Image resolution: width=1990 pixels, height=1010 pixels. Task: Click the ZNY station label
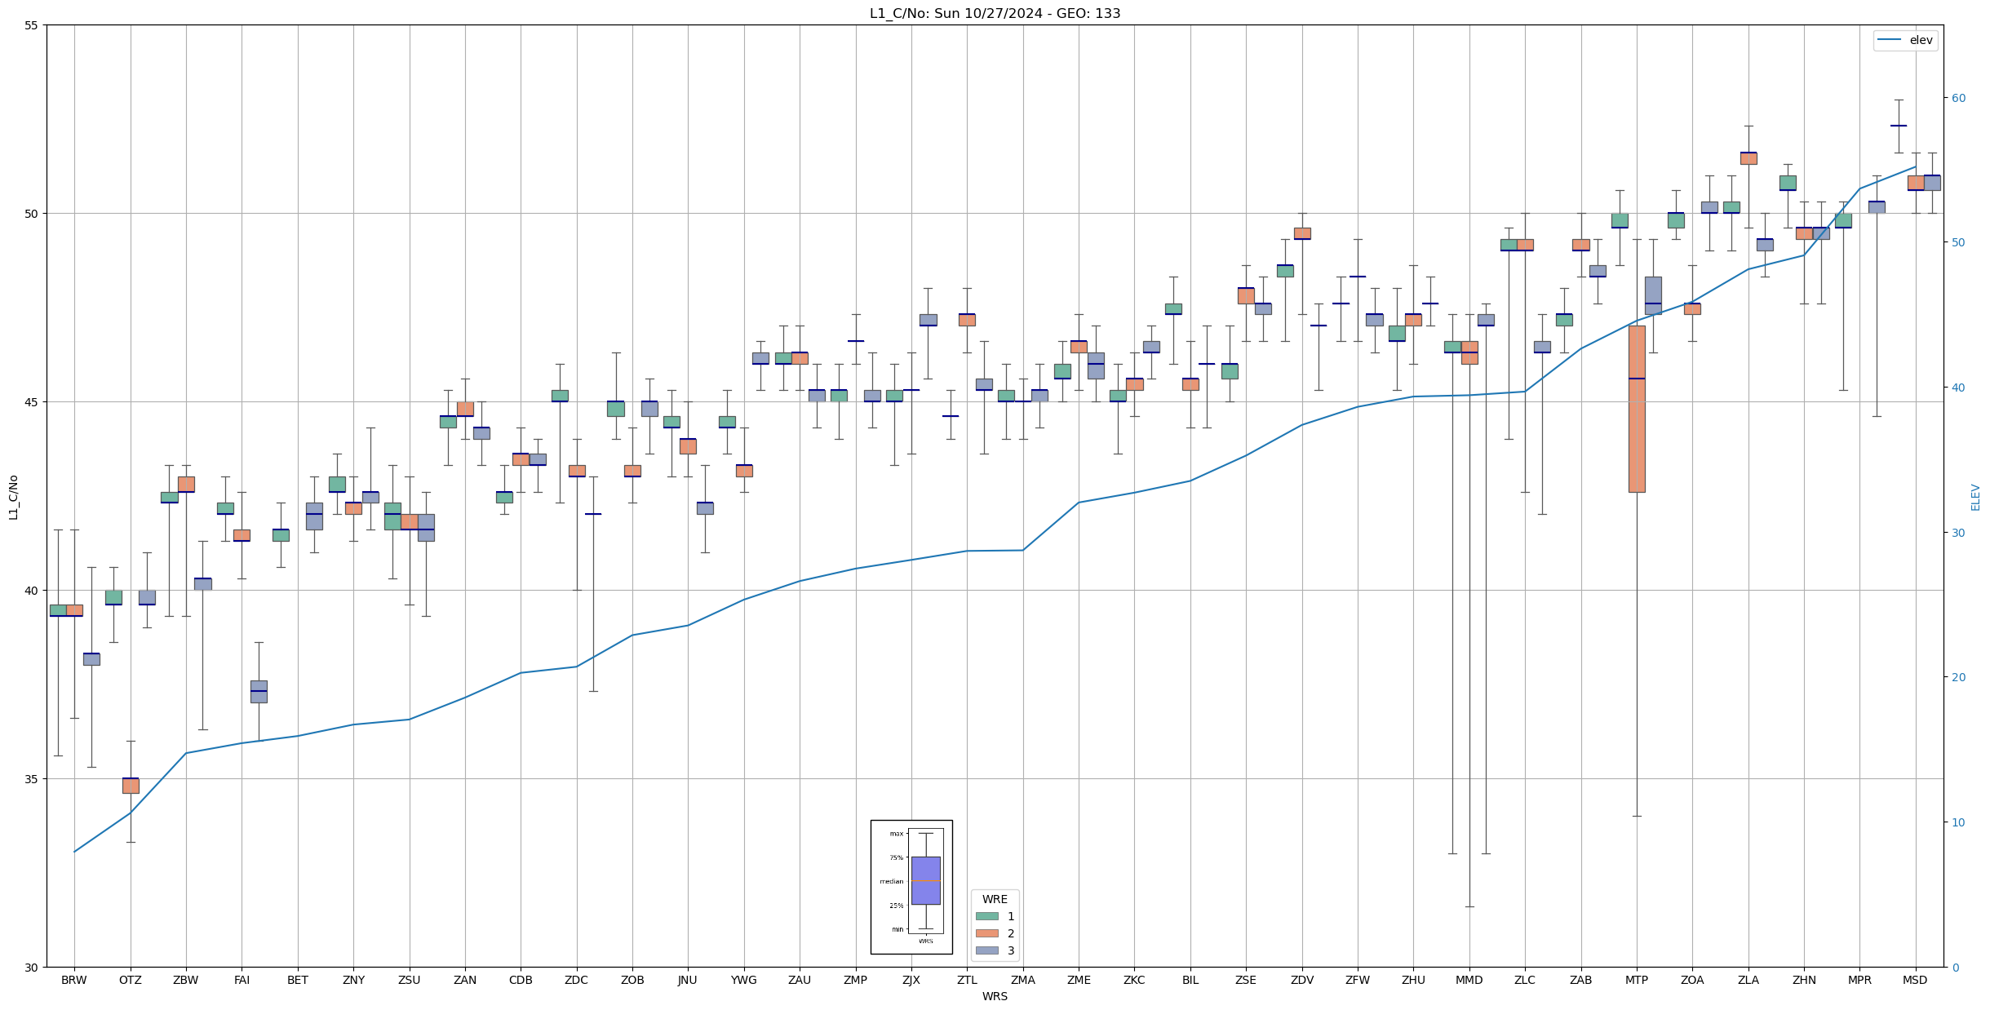353,980
